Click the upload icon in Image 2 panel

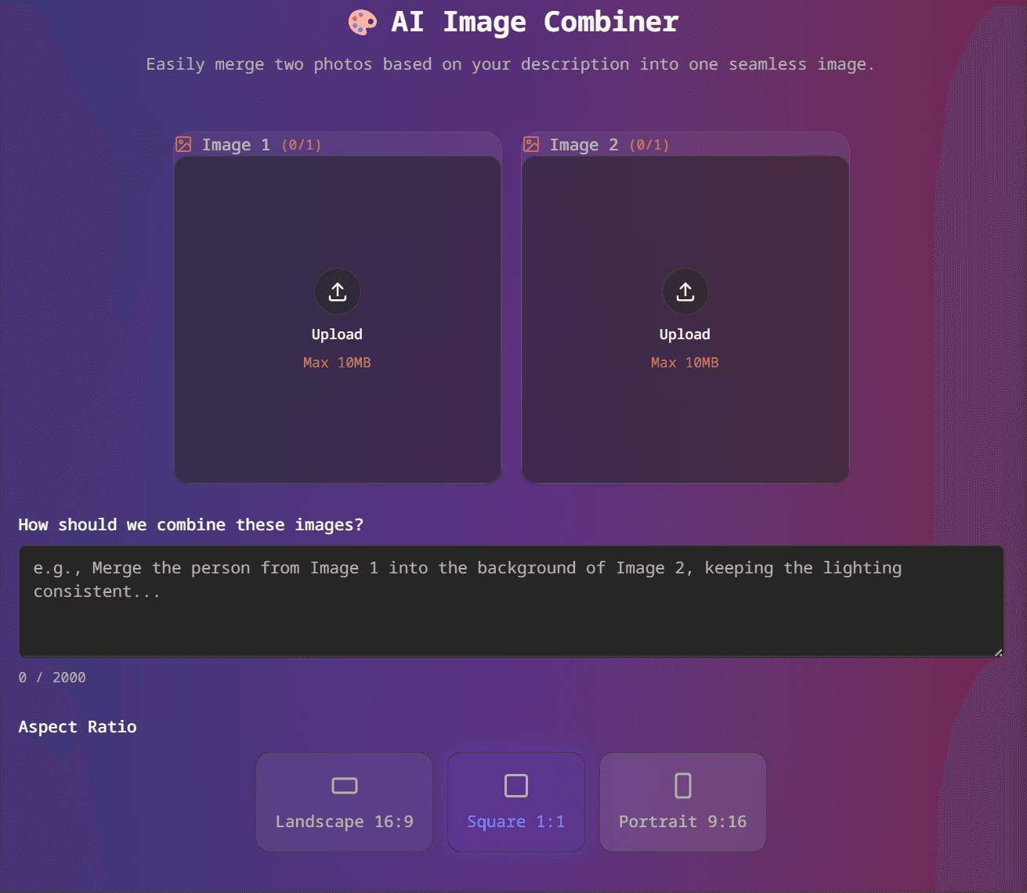[685, 291]
